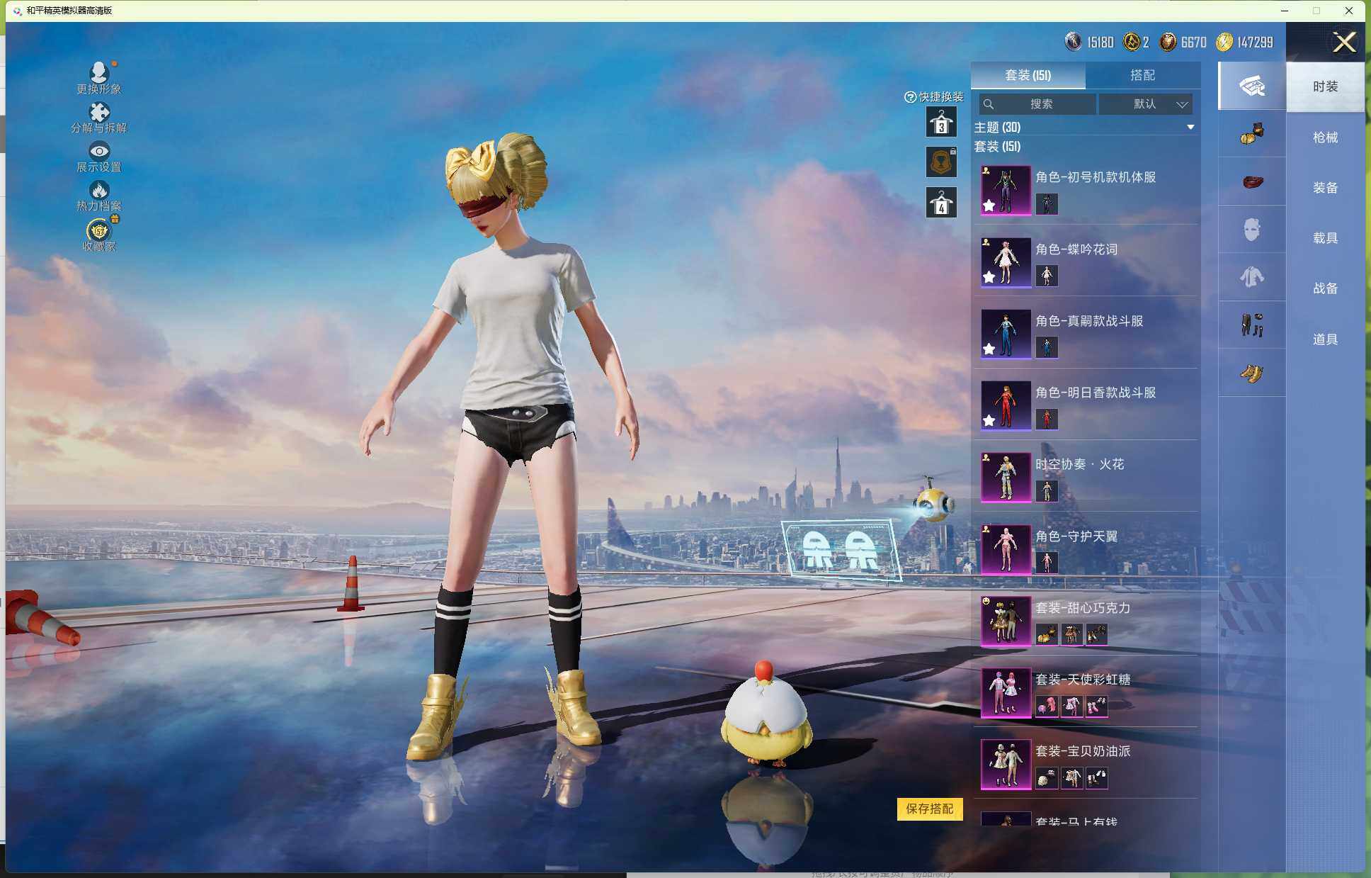Click the 分解与拆解 puzzle icon
Viewport: 1371px width, 878px height.
(x=99, y=112)
